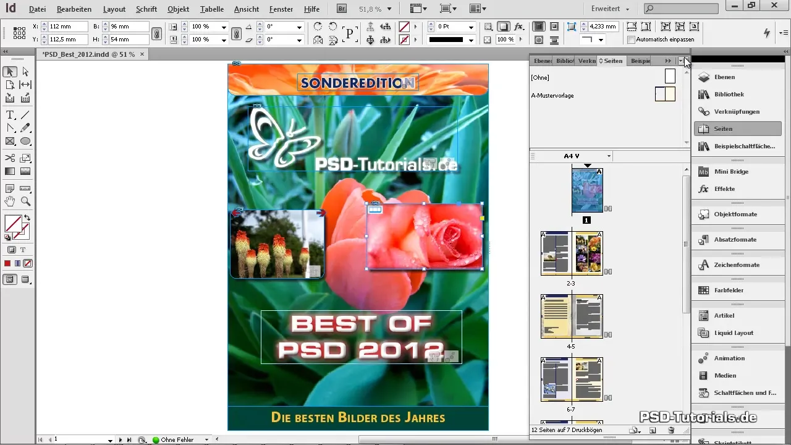Select the Gap tool
The width and height of the screenshot is (791, 445).
[25, 85]
